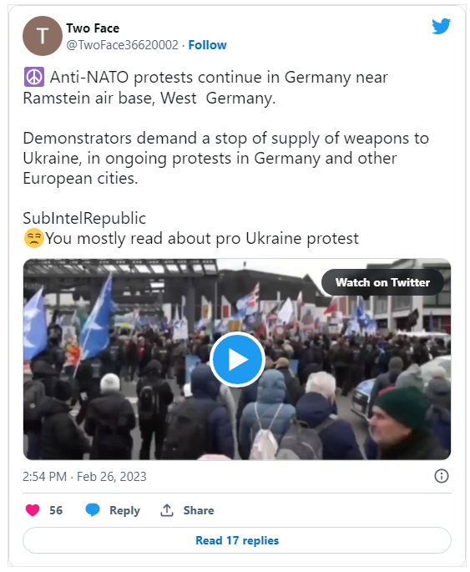Click the 56 likes count
The image size is (470, 572).
(x=56, y=510)
